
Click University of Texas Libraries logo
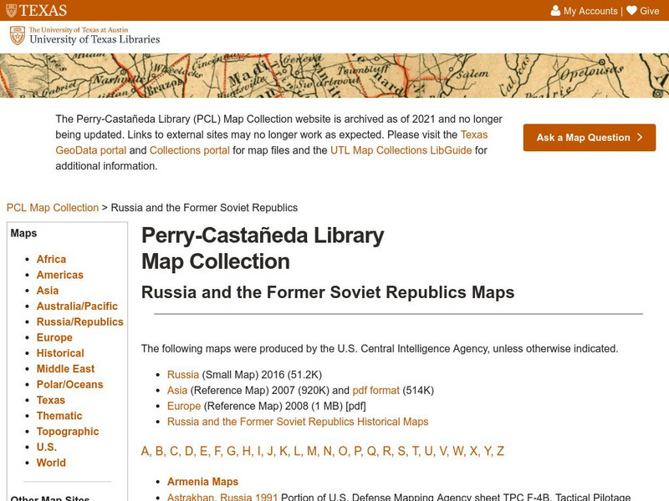84,35
